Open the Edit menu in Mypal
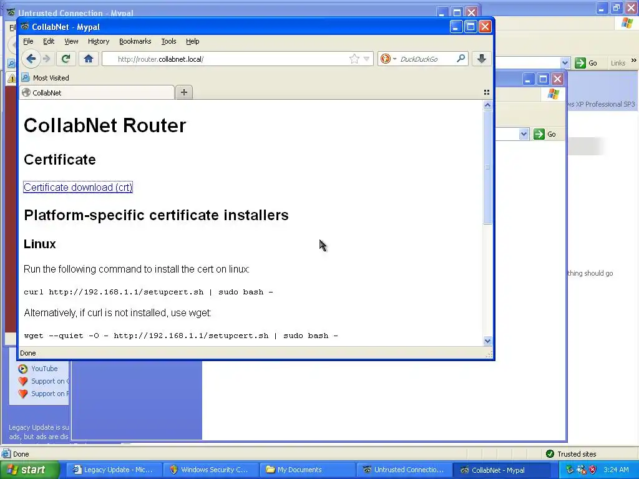The width and height of the screenshot is (639, 479). [49, 41]
